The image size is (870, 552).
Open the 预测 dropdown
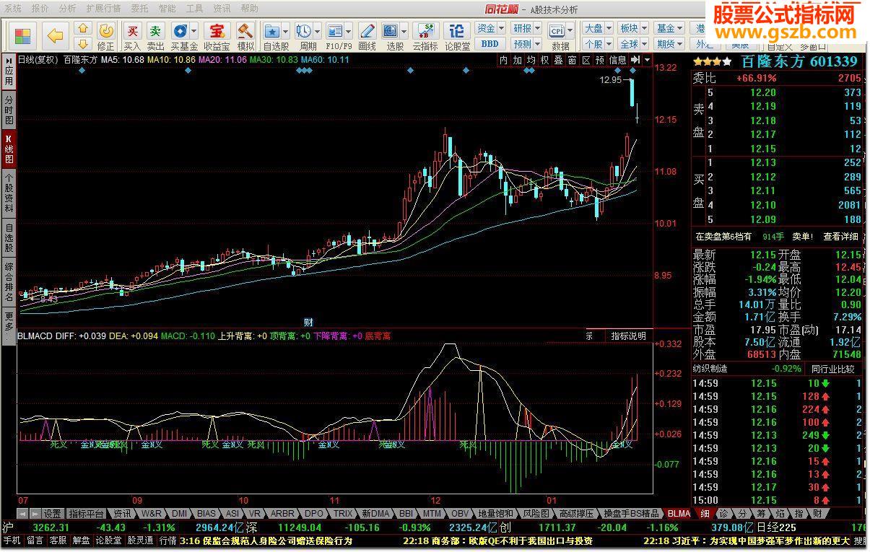click(526, 44)
